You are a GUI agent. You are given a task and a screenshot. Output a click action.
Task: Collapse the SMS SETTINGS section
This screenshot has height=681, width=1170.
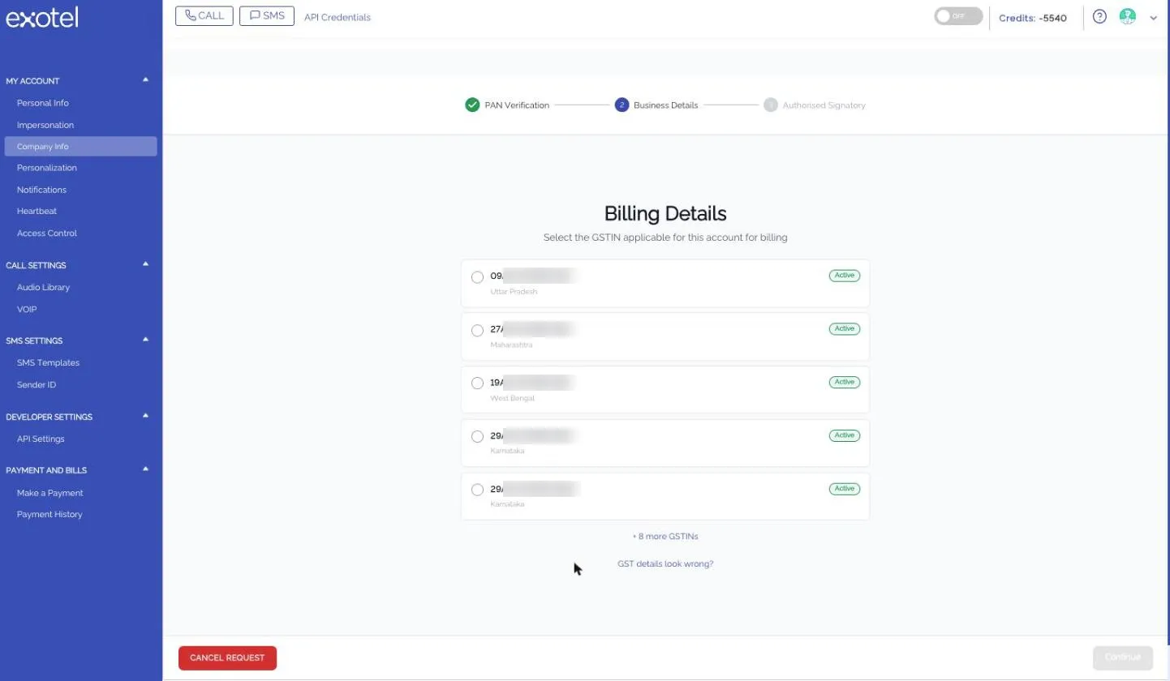[x=146, y=340]
